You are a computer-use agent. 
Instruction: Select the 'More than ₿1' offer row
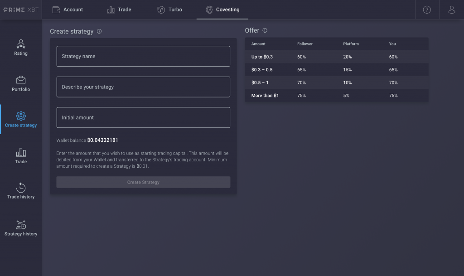coord(336,96)
